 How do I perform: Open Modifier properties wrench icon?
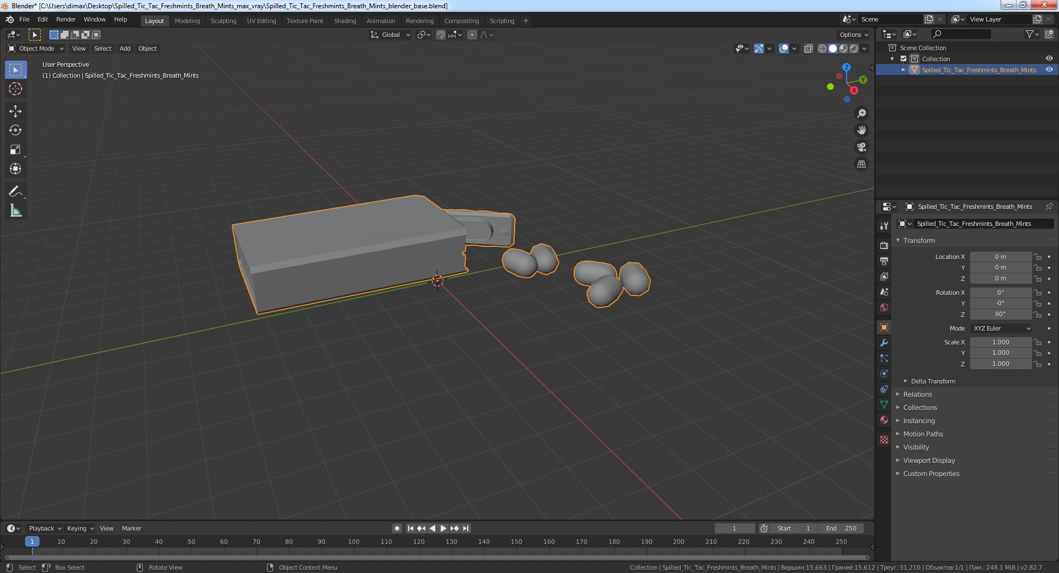point(884,343)
